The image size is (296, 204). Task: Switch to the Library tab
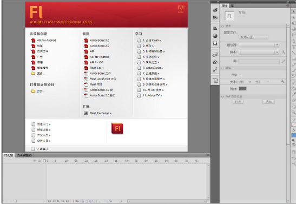pos(232,6)
